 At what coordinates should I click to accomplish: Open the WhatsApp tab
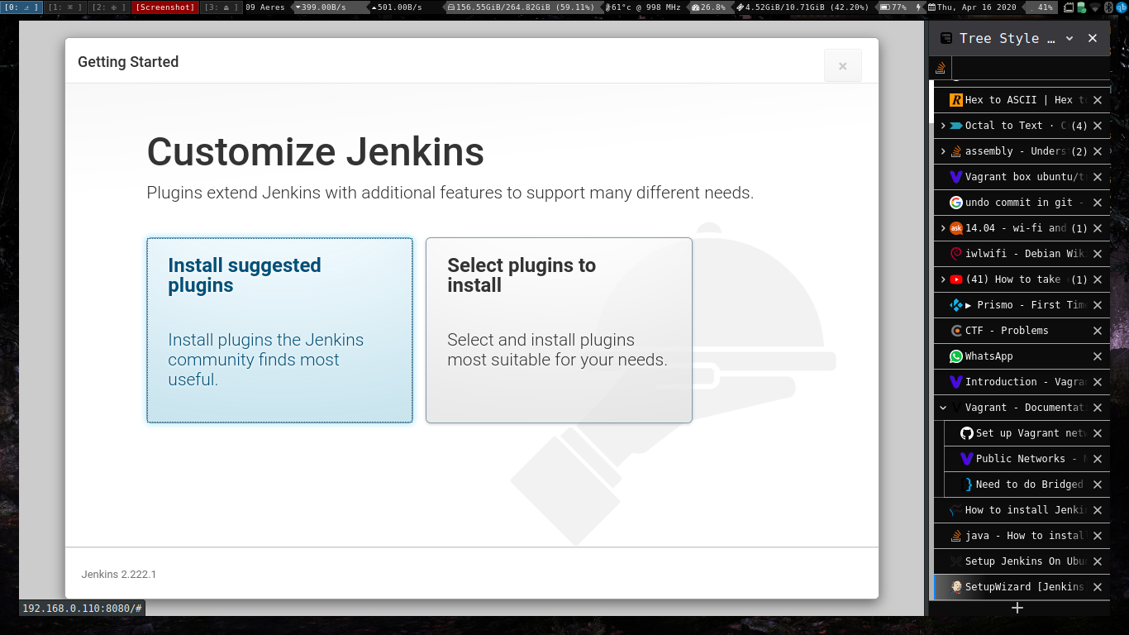tap(1022, 356)
